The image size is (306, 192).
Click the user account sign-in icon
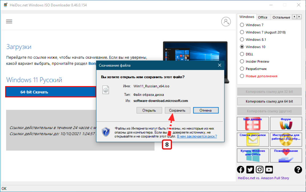pyautogui.click(x=226, y=22)
